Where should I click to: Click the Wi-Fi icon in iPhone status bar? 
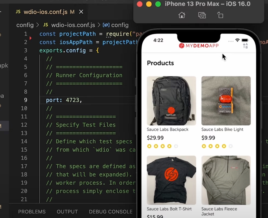237,40
